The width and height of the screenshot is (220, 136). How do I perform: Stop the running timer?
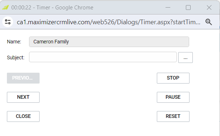[x=173, y=78]
